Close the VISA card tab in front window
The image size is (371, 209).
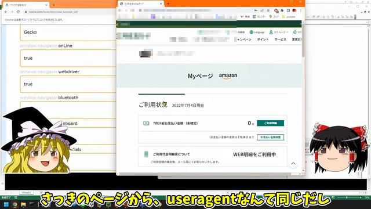(161, 4)
